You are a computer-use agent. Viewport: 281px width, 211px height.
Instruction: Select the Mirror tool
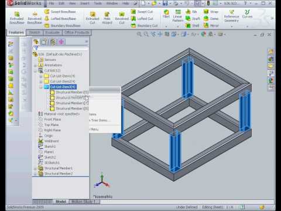tap(211, 25)
